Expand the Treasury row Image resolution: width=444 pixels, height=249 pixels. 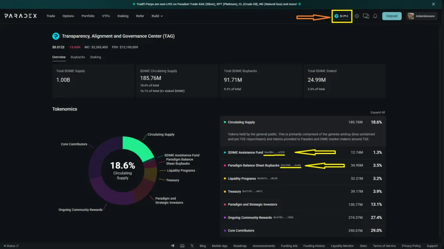(303, 191)
